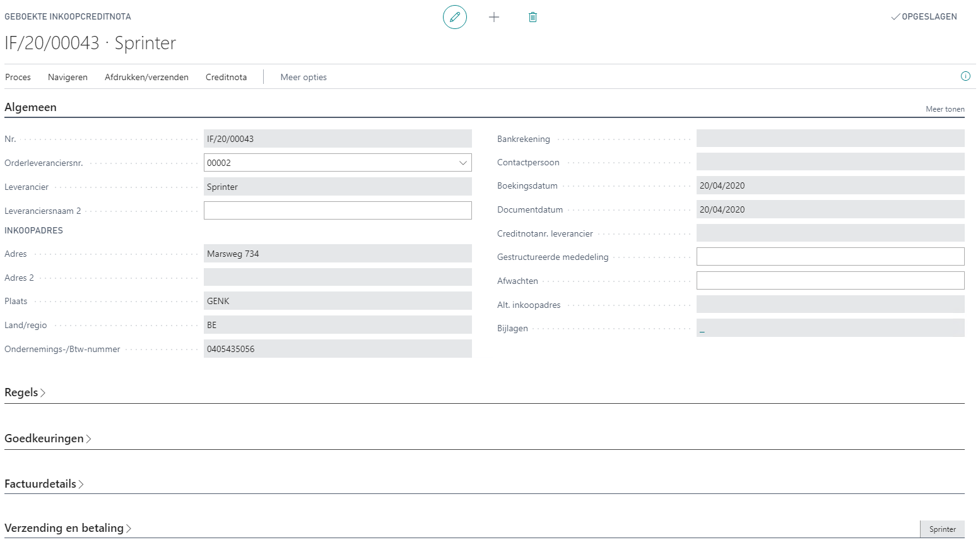Click the pencil edit icon
Screen dimensions: 978x547
coord(454,17)
